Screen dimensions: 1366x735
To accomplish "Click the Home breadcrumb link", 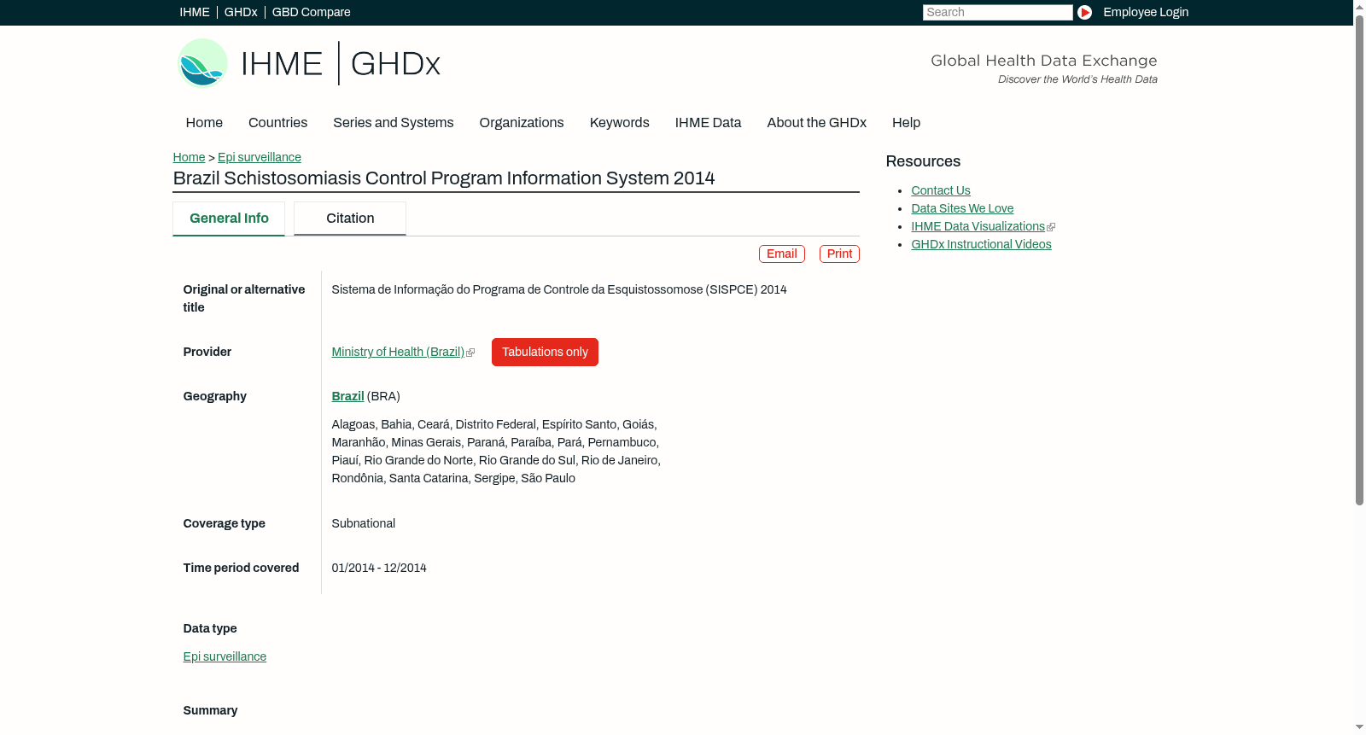I will point(189,157).
